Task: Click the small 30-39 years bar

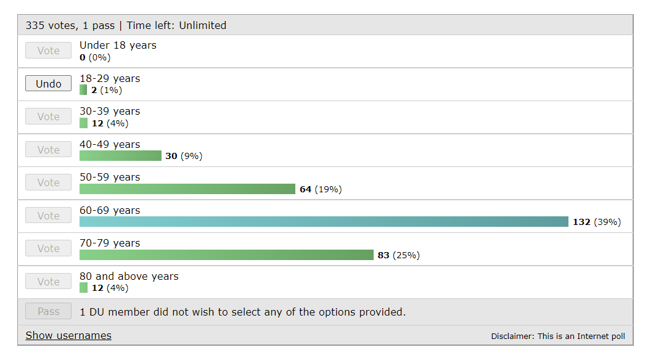Action: coord(83,123)
